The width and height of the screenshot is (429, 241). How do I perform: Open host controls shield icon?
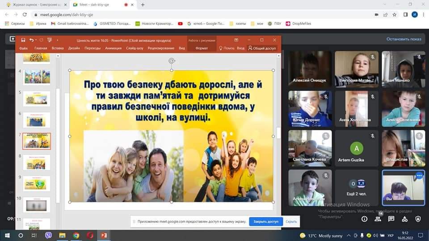point(418,219)
